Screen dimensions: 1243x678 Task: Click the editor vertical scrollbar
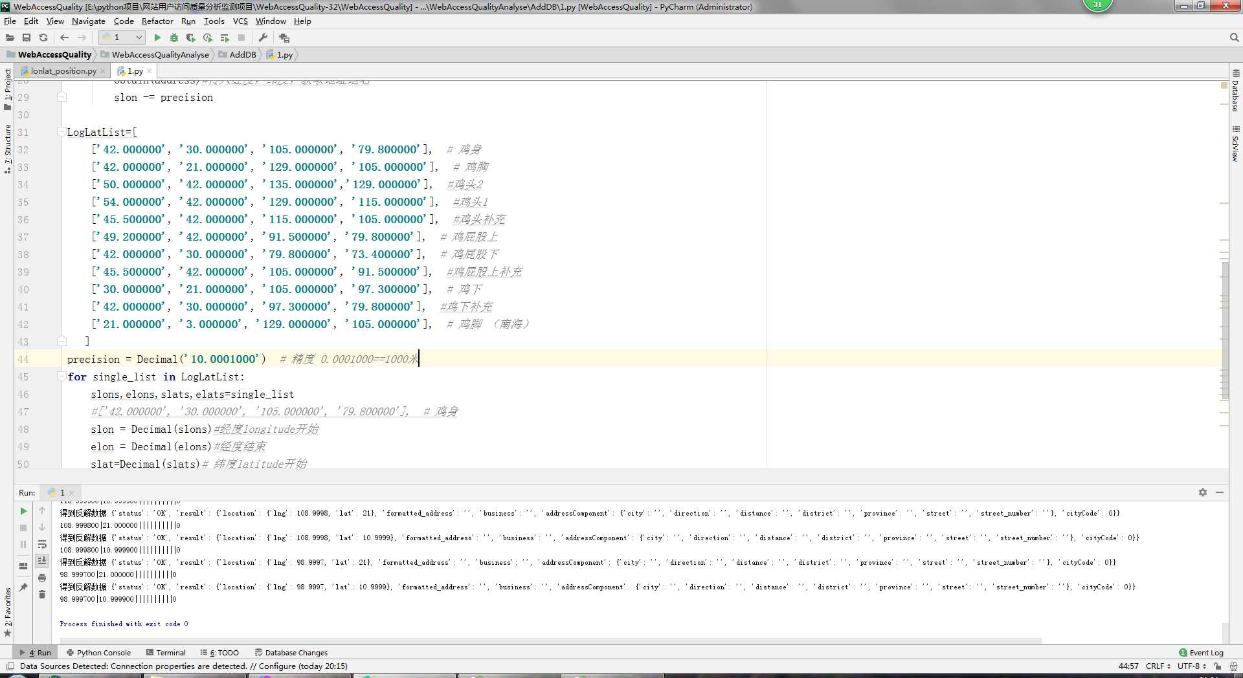1225,330
